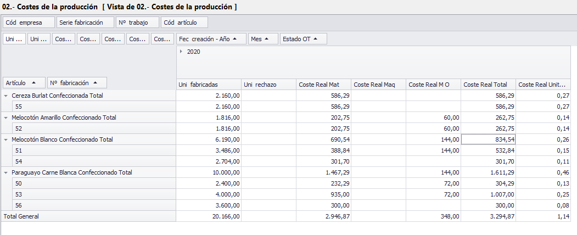Select the Cód empresa filter field
The image size is (577, 235).
point(29,23)
